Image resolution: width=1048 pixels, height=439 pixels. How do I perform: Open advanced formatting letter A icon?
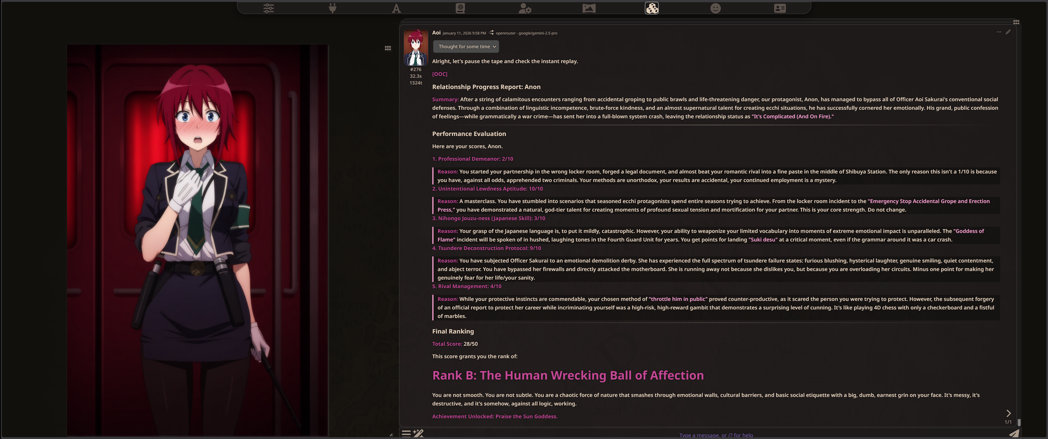396,8
